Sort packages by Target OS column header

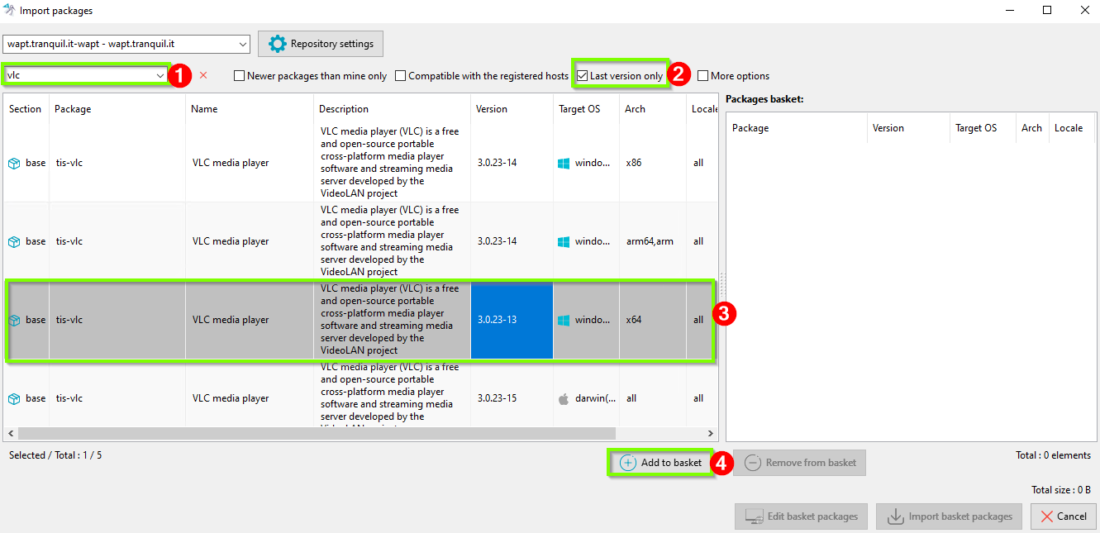point(579,109)
